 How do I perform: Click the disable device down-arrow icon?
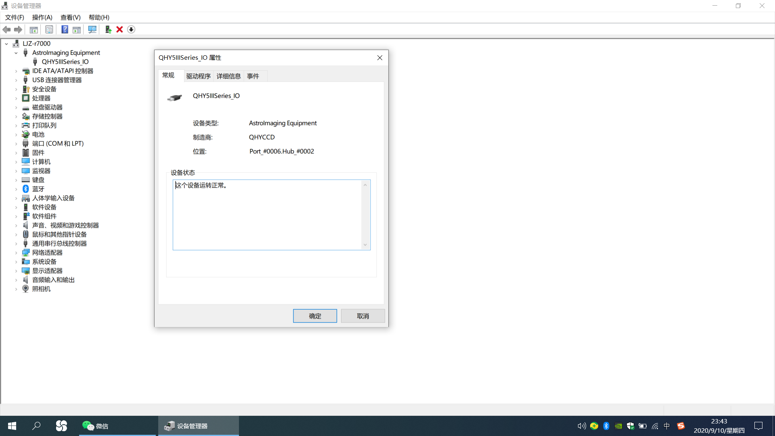pos(131,29)
